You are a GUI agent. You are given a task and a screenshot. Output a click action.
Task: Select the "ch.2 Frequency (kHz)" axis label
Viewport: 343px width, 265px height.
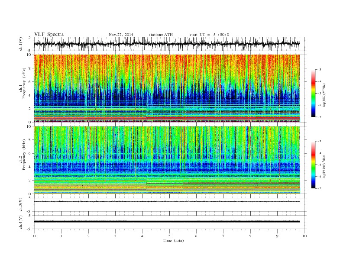[23, 155]
